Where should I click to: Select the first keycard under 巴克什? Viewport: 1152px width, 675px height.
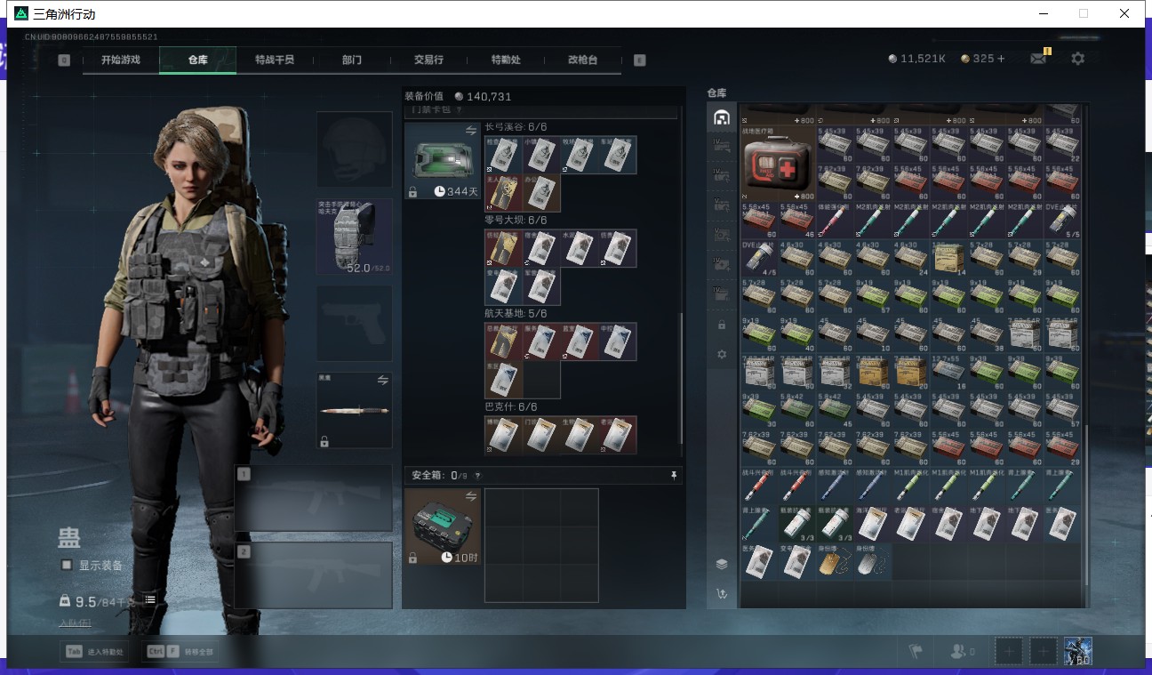pyautogui.click(x=503, y=435)
